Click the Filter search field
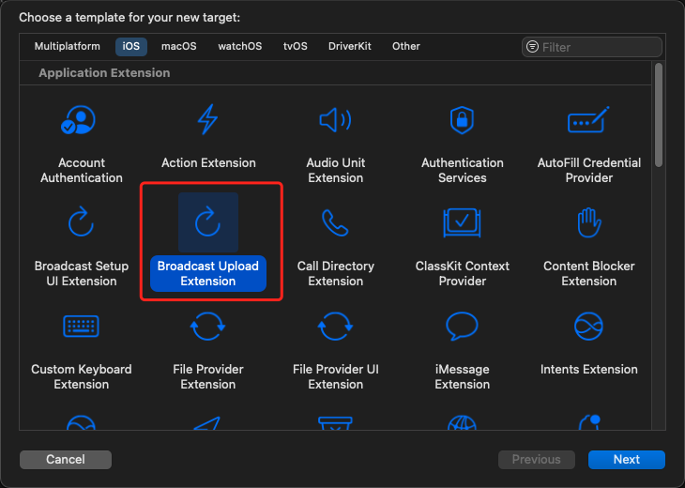The width and height of the screenshot is (685, 488). click(x=599, y=47)
